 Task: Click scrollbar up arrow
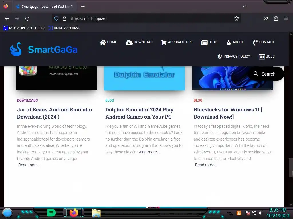[x=291, y=34]
